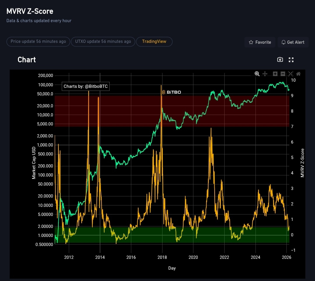Image resolution: width=315 pixels, height=281 pixels.
Task: Click the UTXO update status pill
Action: tap(103, 41)
